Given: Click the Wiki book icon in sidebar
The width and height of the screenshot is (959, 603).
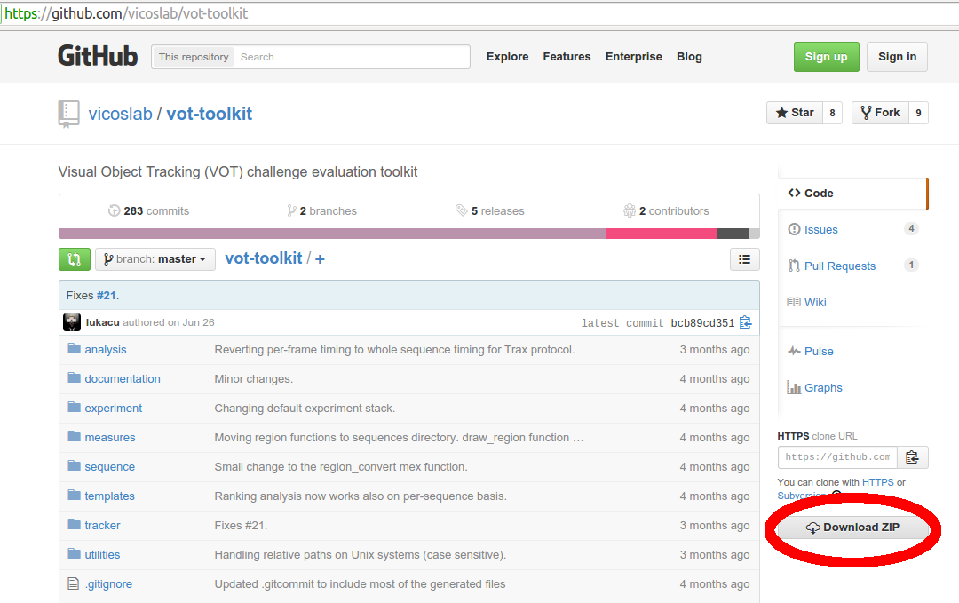Looking at the screenshot, I should 794,302.
